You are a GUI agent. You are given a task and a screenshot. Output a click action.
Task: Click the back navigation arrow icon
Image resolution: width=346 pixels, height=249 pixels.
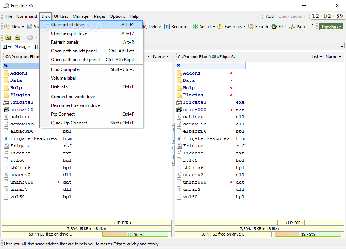pyautogui.click(x=30, y=37)
